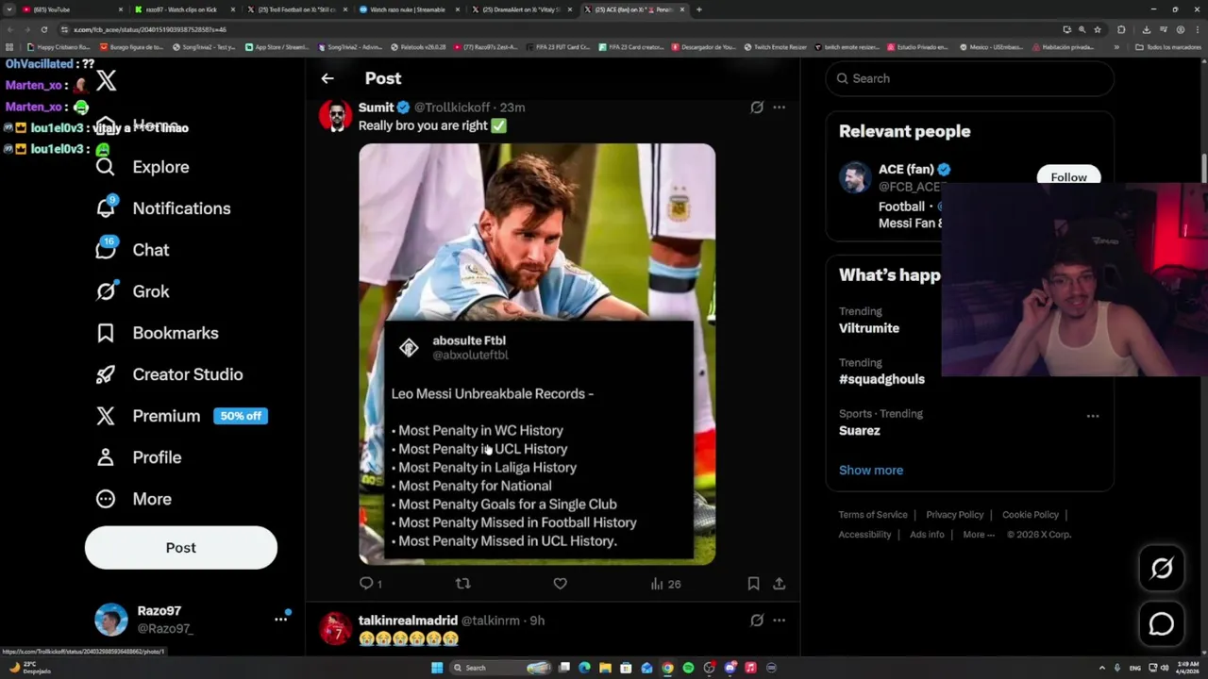Open Grok from the sidebar

point(133,291)
